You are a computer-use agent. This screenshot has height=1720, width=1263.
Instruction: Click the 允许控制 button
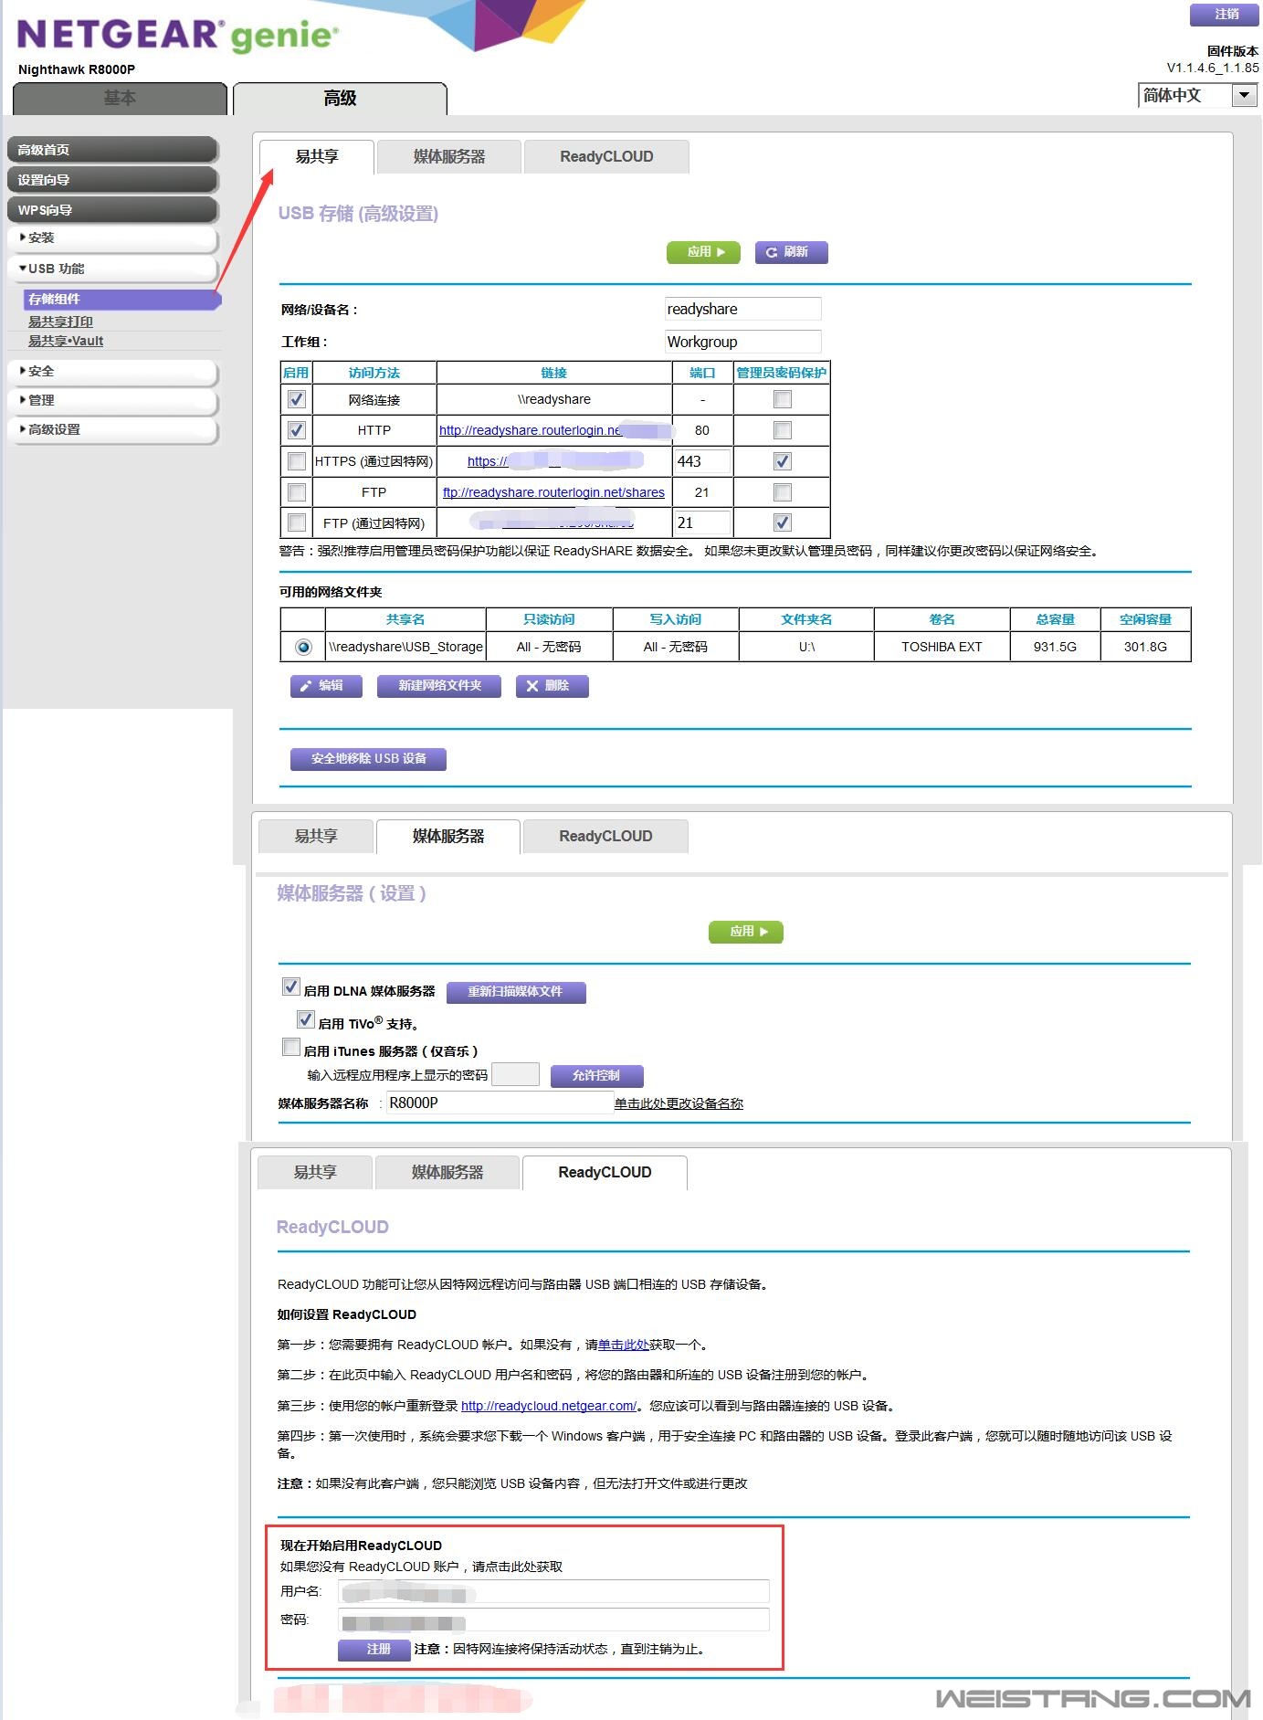click(596, 1076)
